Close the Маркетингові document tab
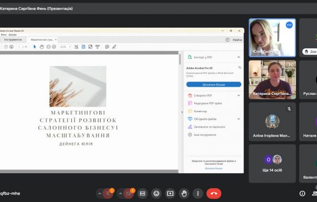 pyautogui.click(x=56, y=39)
